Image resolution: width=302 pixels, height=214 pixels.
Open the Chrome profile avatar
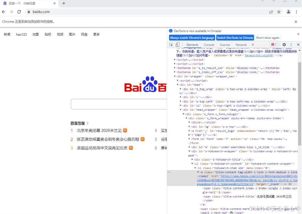288,12
